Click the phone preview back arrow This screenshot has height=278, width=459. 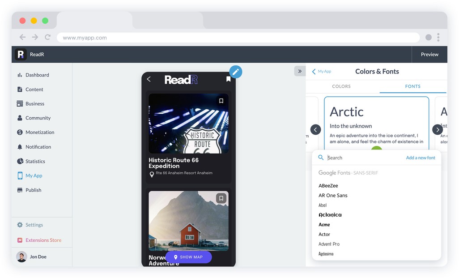point(149,79)
